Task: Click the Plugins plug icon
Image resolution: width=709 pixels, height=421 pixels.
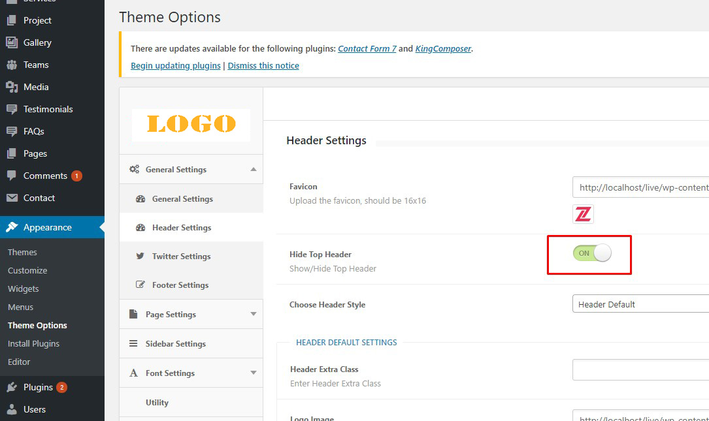Action: pyautogui.click(x=12, y=387)
